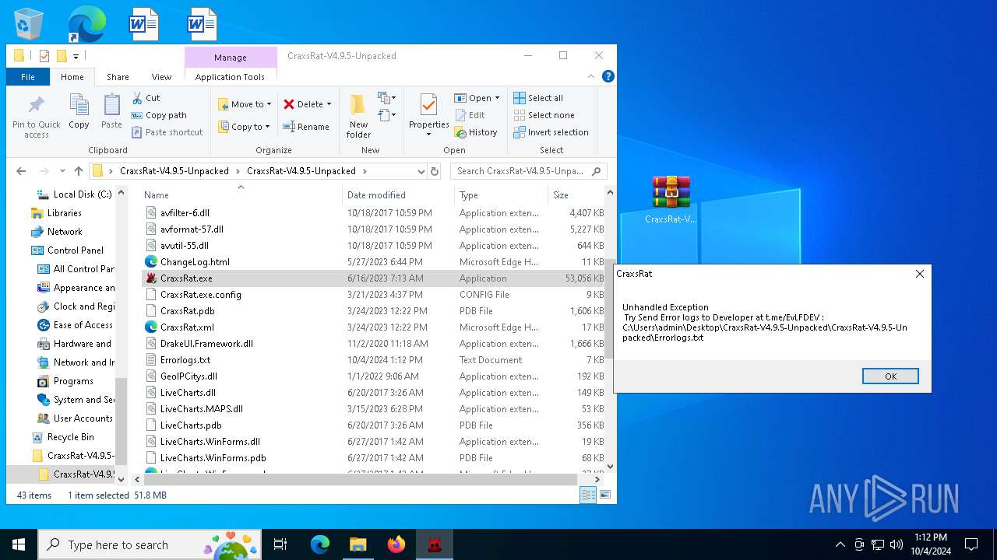The width and height of the screenshot is (997, 560).
Task: Open the File menu tab
Action: tap(28, 77)
